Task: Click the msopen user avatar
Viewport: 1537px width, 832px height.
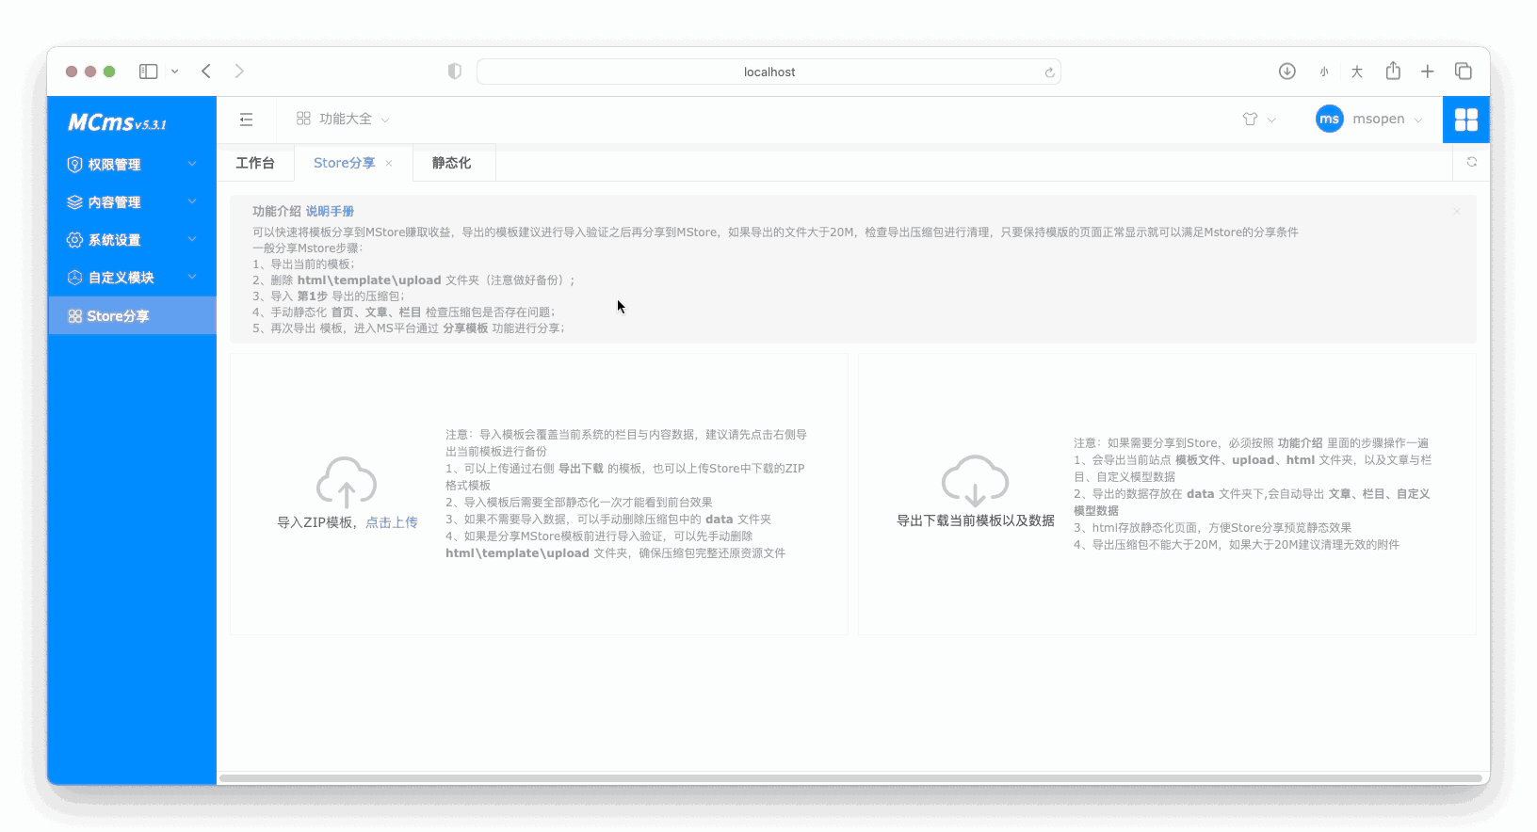Action: click(1329, 120)
